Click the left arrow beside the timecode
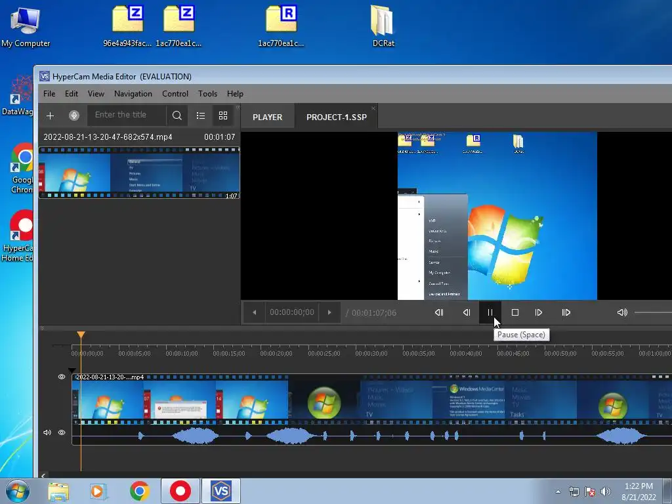672x504 pixels. pos(254,312)
